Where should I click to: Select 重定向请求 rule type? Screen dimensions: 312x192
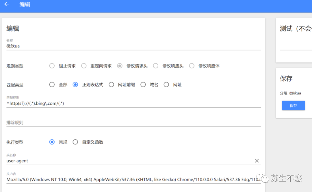(x=84, y=66)
